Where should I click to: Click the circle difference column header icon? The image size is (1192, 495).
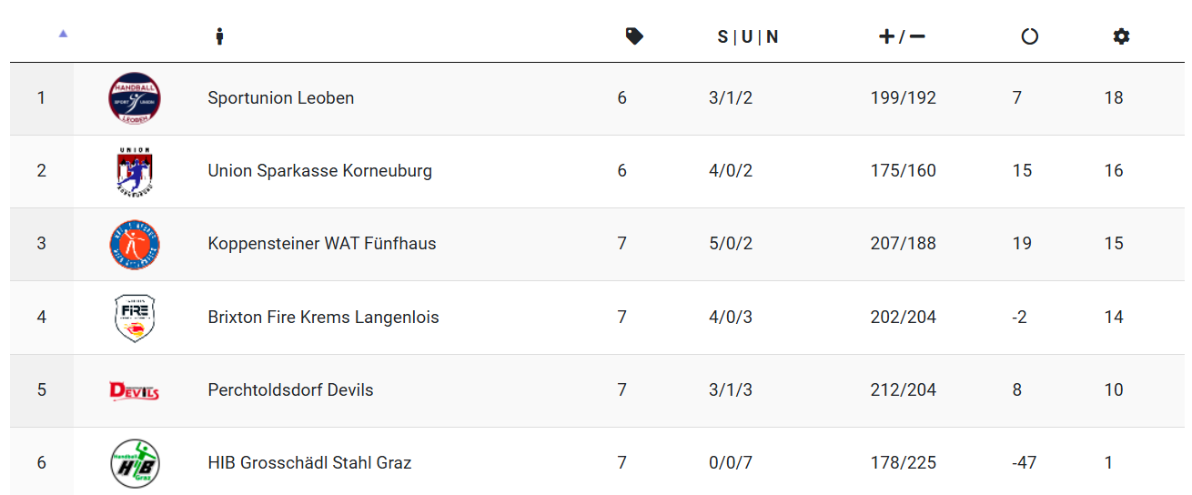coord(1029,36)
